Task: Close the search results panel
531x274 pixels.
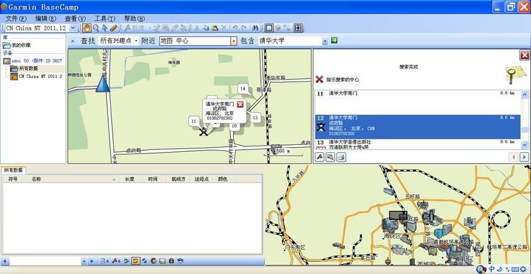Action: pyautogui.click(x=524, y=55)
